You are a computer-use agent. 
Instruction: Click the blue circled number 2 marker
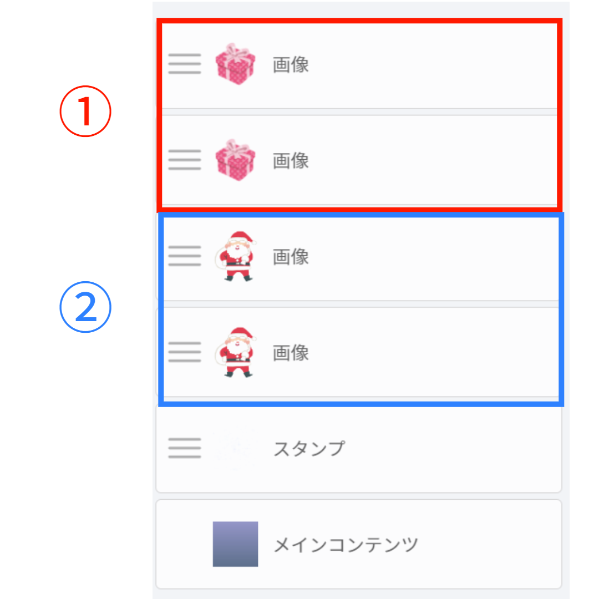85,307
